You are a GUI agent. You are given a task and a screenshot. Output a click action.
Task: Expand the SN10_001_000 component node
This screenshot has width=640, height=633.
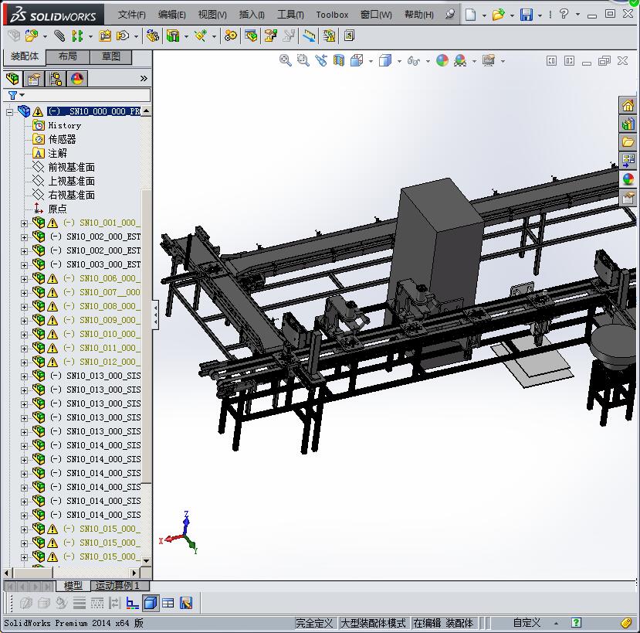tap(24, 223)
